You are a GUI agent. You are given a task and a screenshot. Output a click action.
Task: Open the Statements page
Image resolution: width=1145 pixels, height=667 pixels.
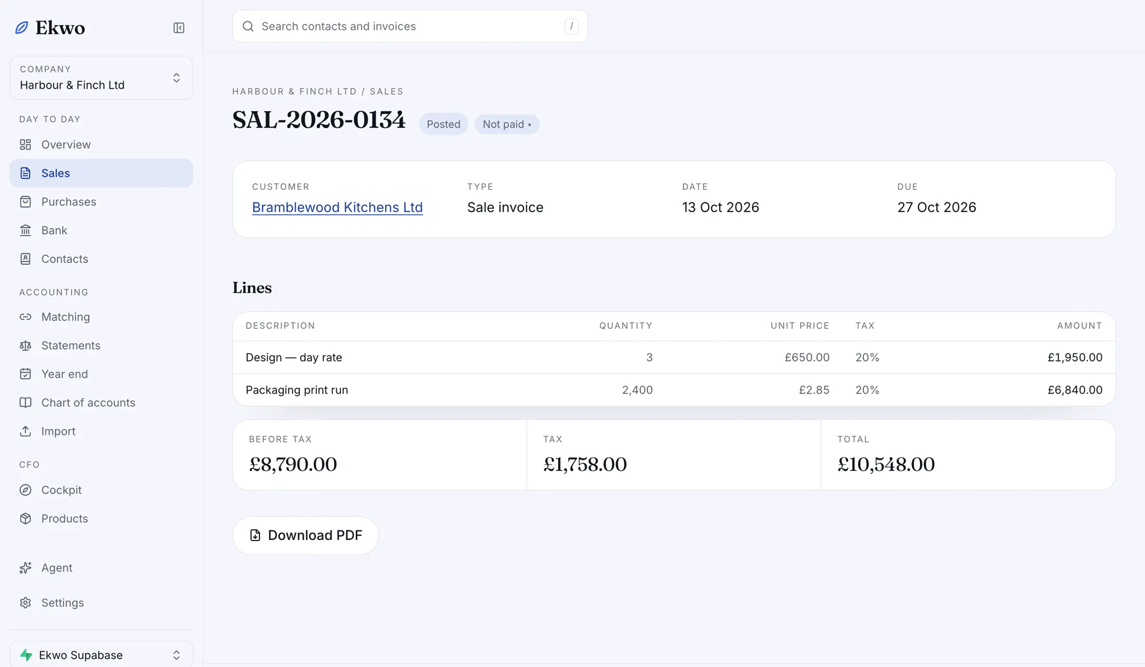click(101, 346)
